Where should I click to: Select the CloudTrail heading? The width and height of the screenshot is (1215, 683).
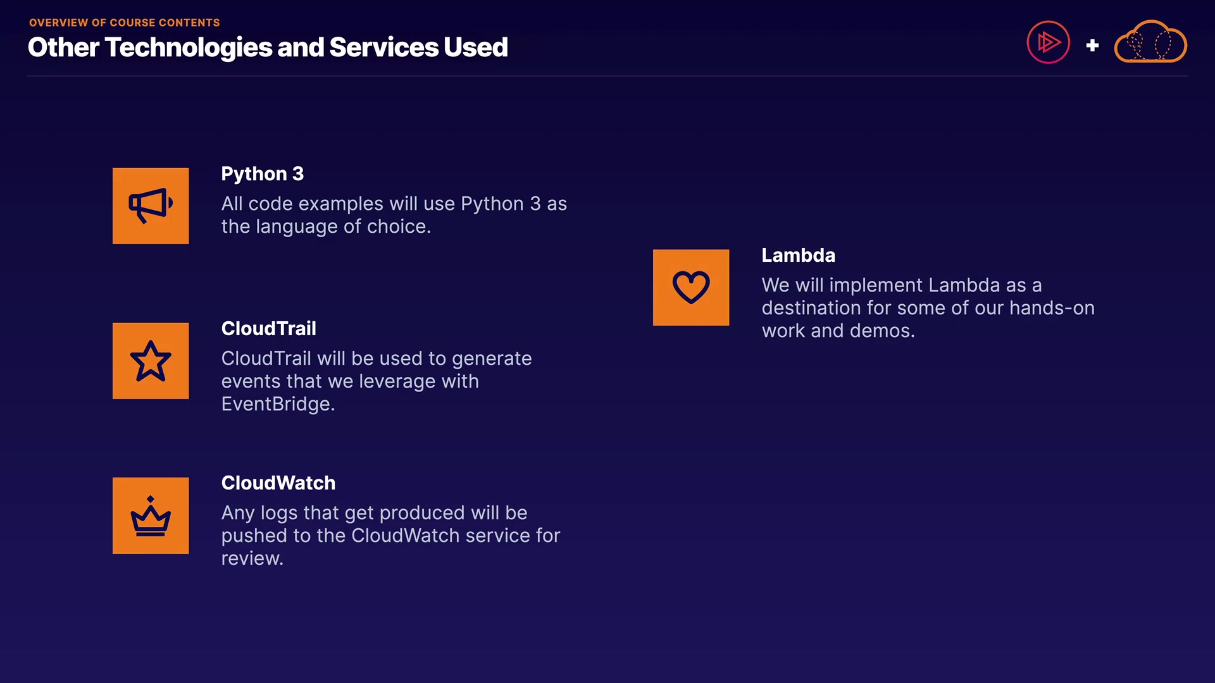coord(269,329)
